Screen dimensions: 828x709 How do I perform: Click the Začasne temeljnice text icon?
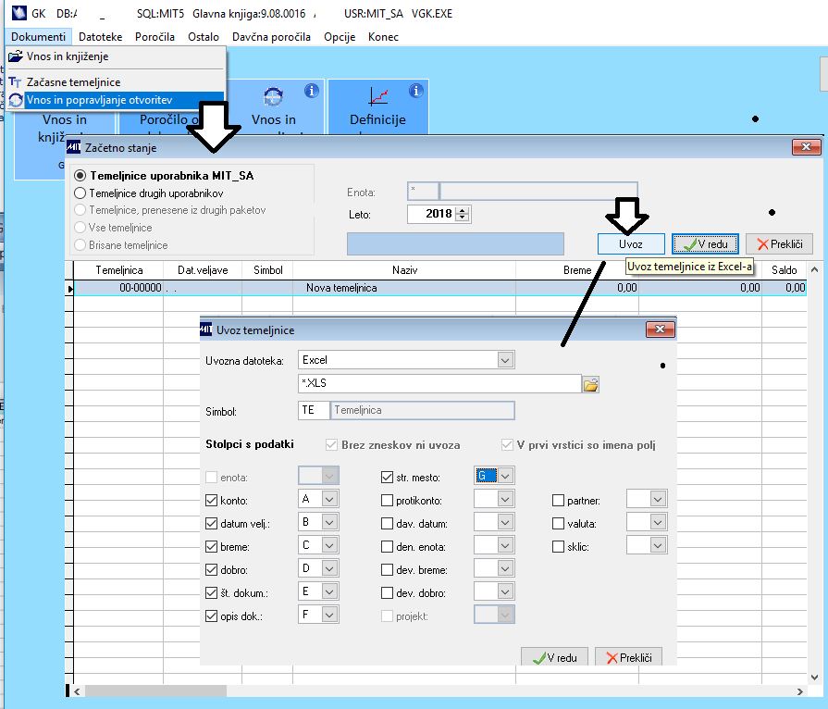point(16,81)
